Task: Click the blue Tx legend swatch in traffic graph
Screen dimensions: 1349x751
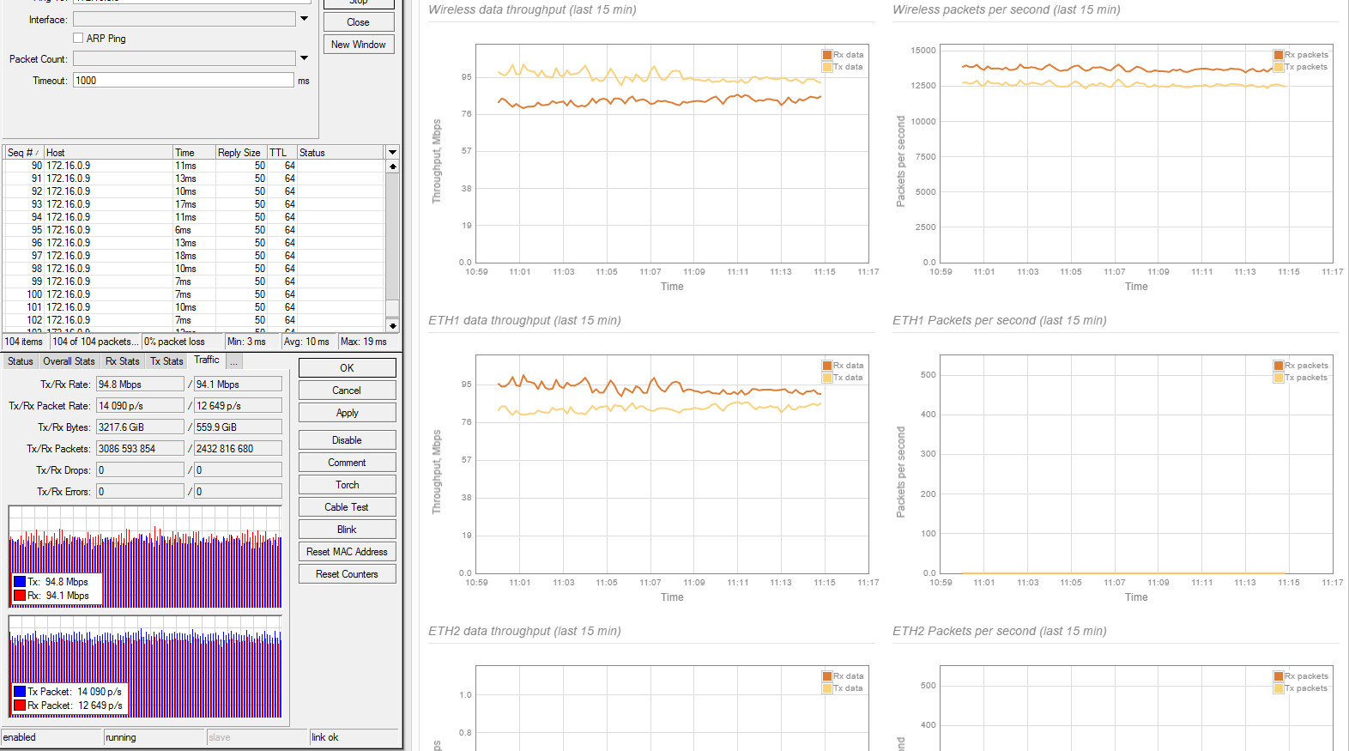Action: 20,582
